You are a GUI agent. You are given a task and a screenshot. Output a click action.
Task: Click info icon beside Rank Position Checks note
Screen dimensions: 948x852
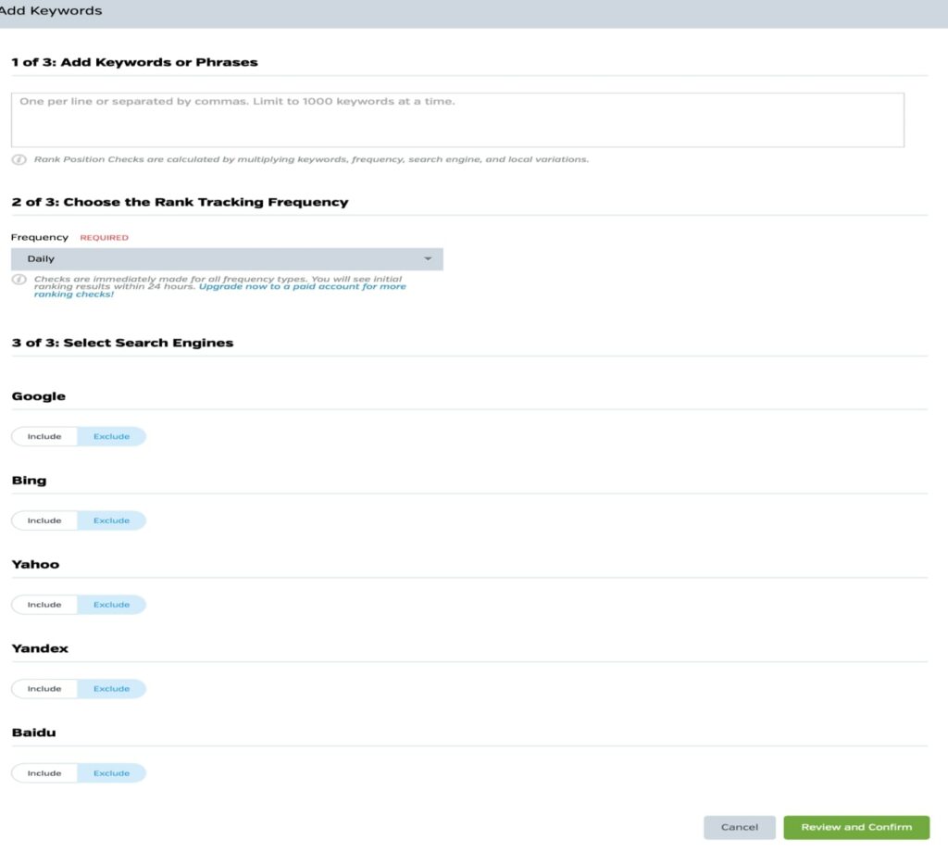point(19,159)
